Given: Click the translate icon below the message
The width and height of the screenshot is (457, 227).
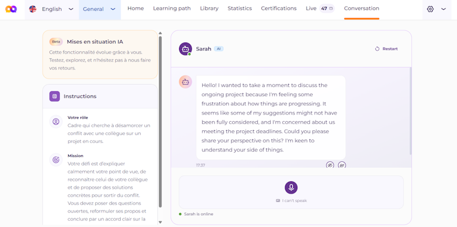Looking at the screenshot, I should [342, 165].
